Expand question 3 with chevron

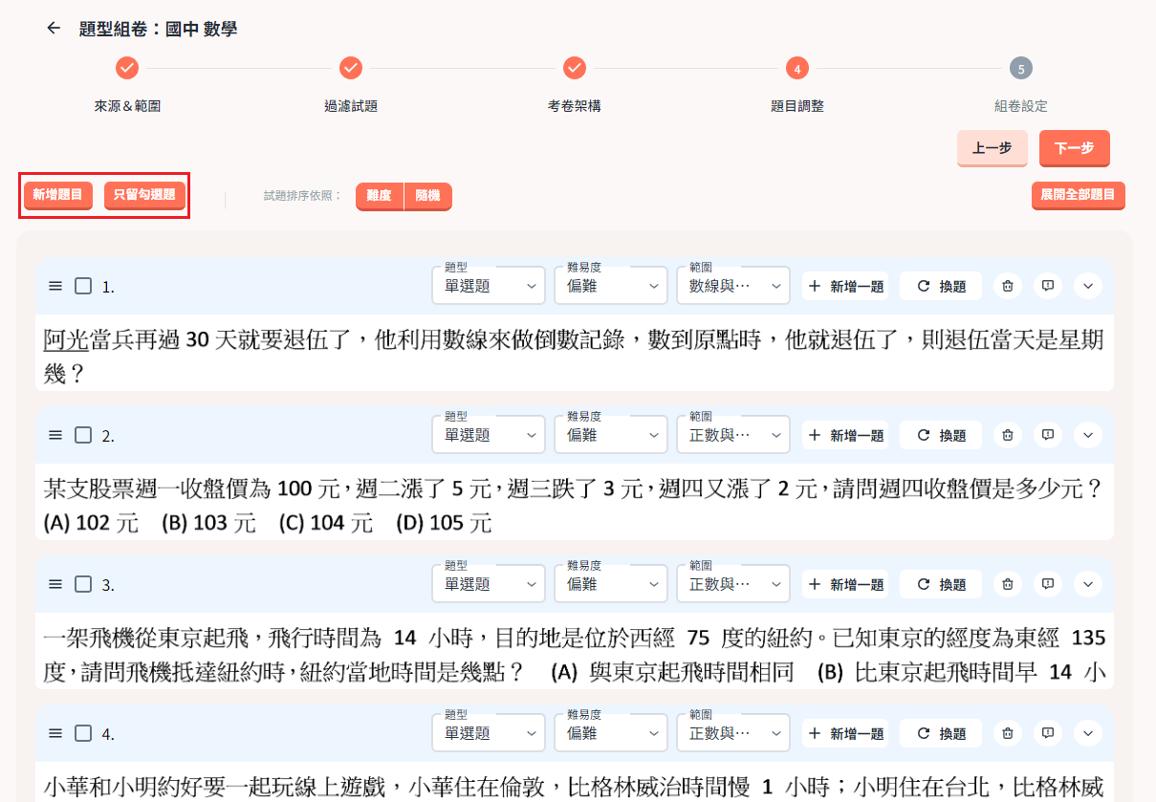1088,584
